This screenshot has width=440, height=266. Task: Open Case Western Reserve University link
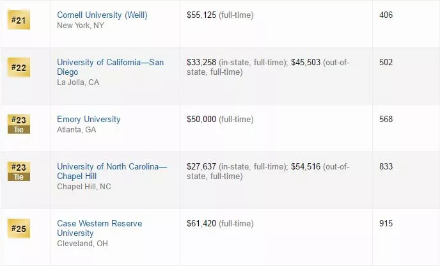tap(100, 228)
